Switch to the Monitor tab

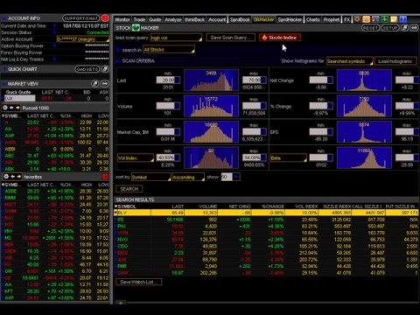click(122, 19)
